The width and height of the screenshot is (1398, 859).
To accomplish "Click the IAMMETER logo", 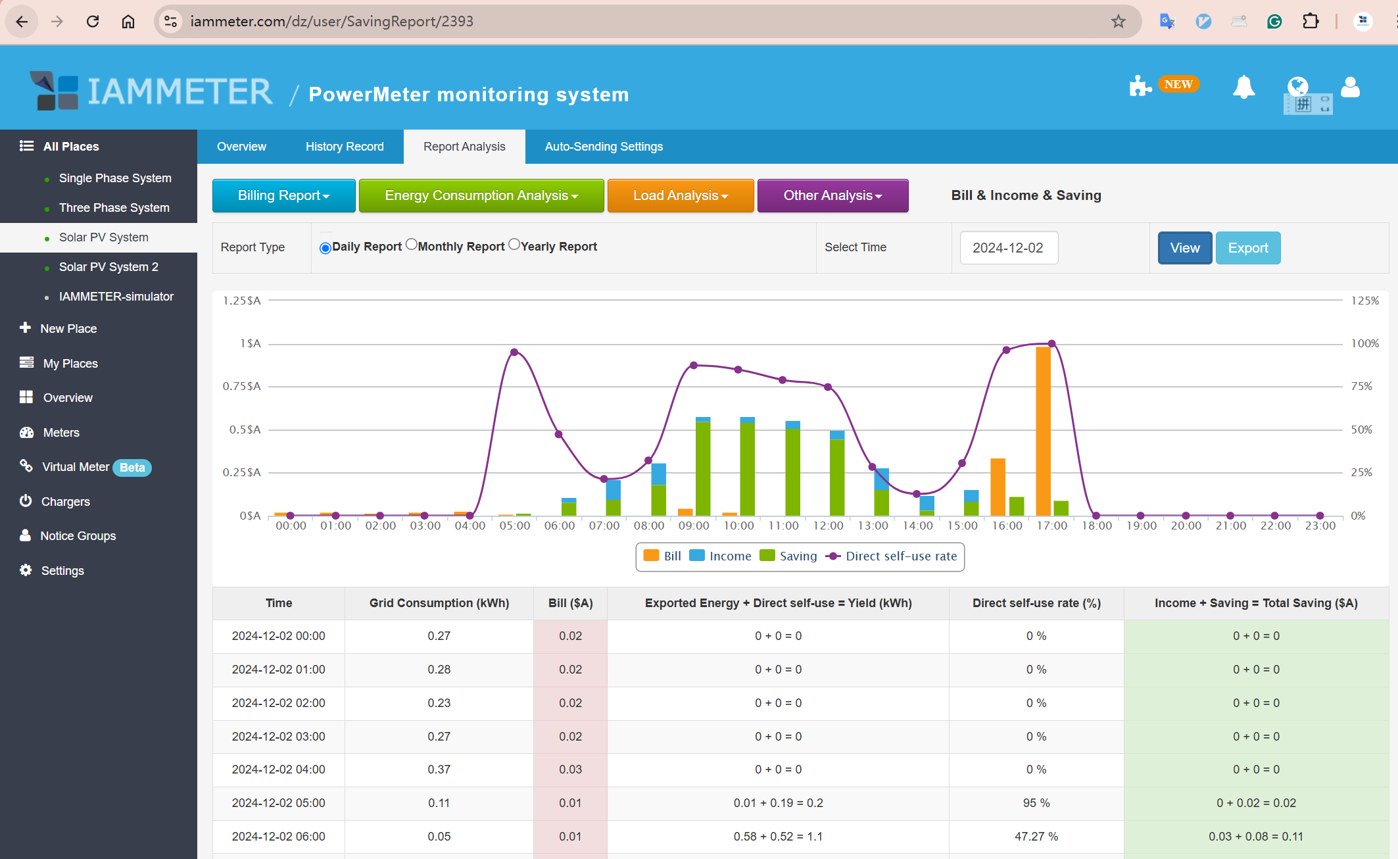I will tap(151, 91).
